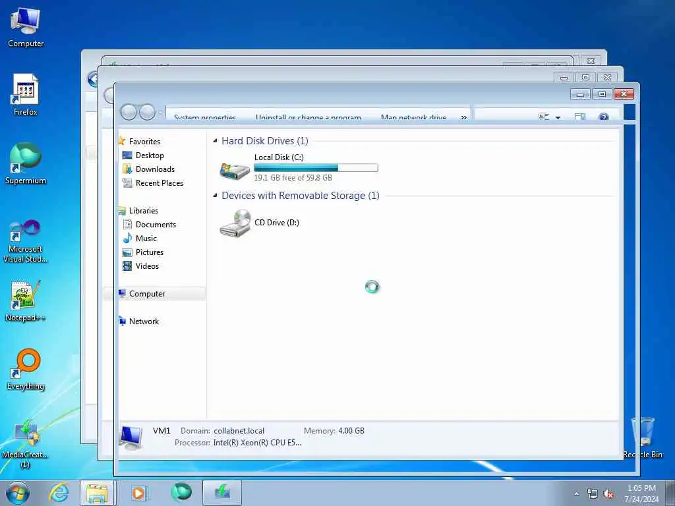Viewport: 675px width, 506px height.
Task: Launch Internet Explorer from taskbar
Action: (59, 493)
